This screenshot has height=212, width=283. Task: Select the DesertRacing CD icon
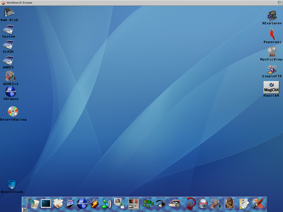point(13,112)
